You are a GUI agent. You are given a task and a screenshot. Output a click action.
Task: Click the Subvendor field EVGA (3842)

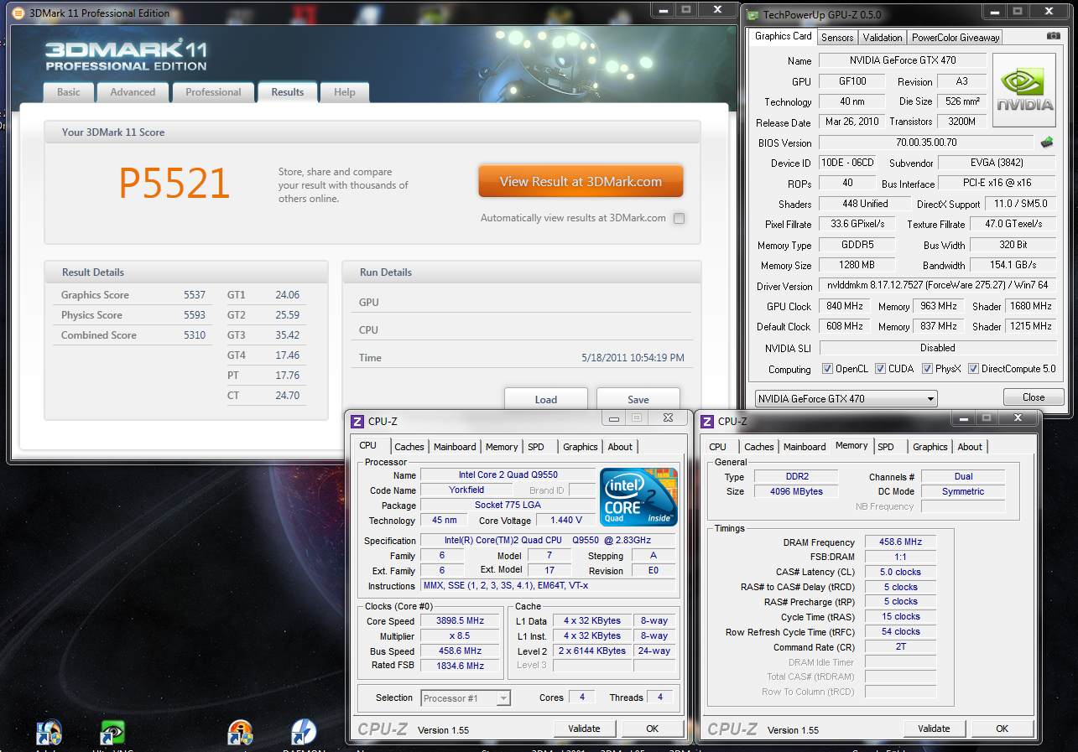[x=997, y=163]
